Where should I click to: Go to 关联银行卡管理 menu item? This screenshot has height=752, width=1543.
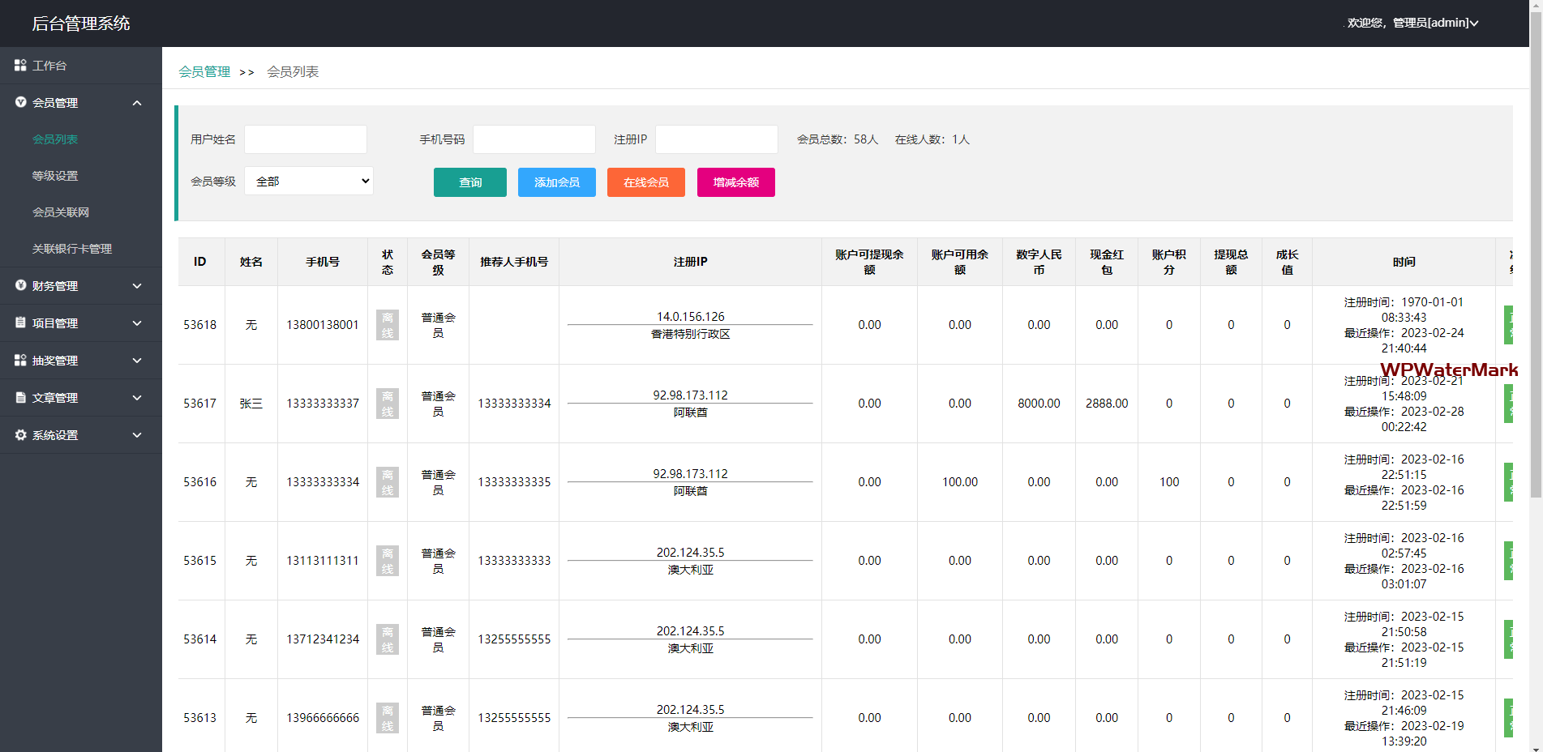click(x=72, y=249)
